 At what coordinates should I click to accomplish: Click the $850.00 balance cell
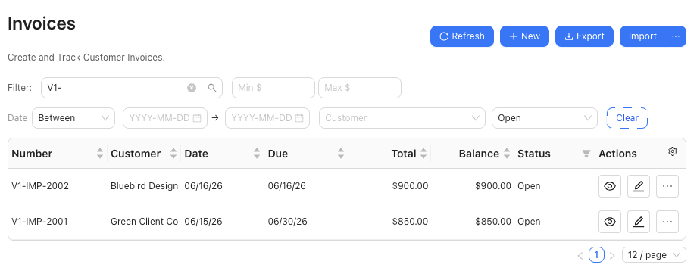(493, 222)
